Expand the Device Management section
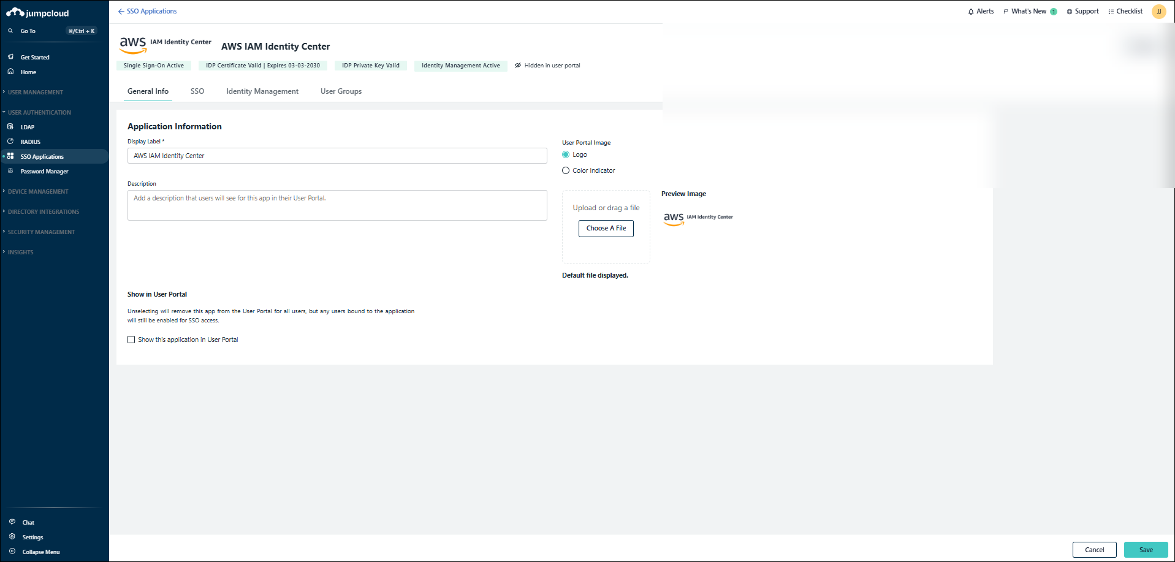The image size is (1175, 562). coord(38,192)
